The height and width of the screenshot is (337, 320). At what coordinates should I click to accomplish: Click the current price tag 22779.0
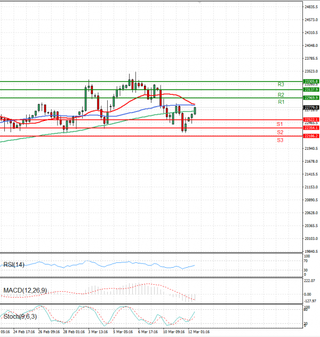pyautogui.click(x=311, y=107)
